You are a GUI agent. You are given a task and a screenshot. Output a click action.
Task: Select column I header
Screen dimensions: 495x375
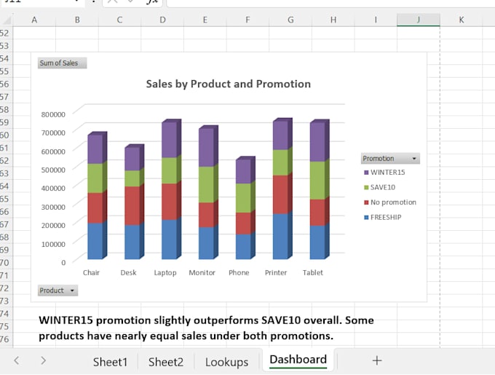[x=376, y=20]
